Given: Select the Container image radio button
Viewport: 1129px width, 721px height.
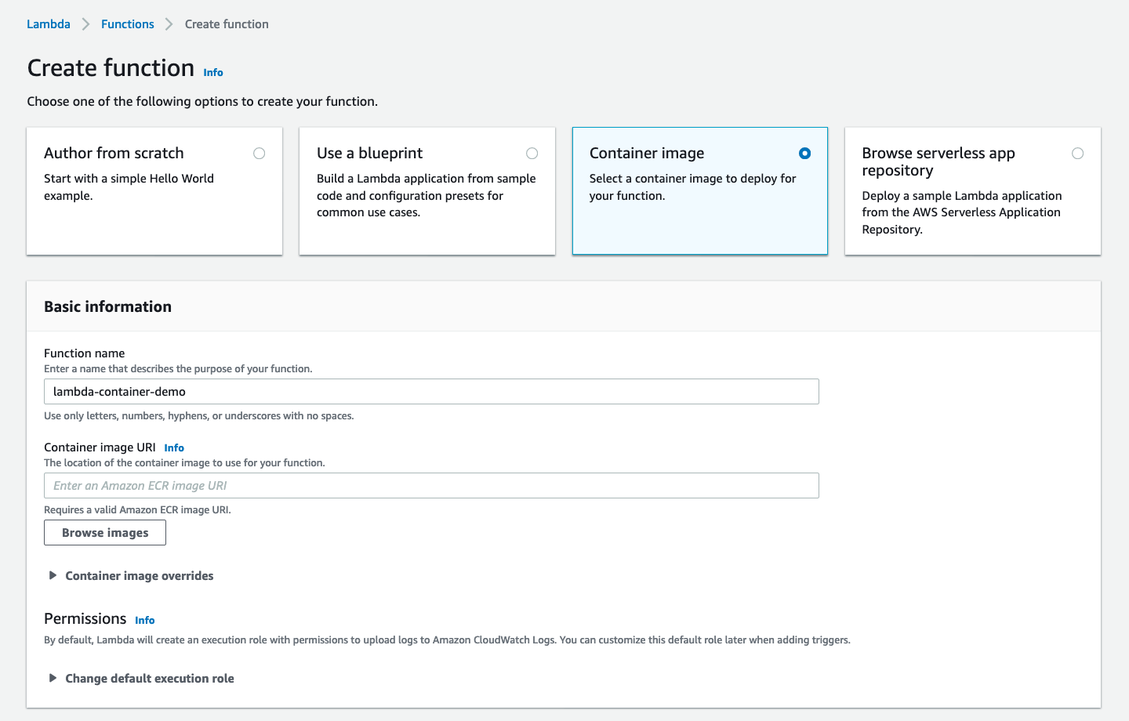Looking at the screenshot, I should [x=804, y=154].
